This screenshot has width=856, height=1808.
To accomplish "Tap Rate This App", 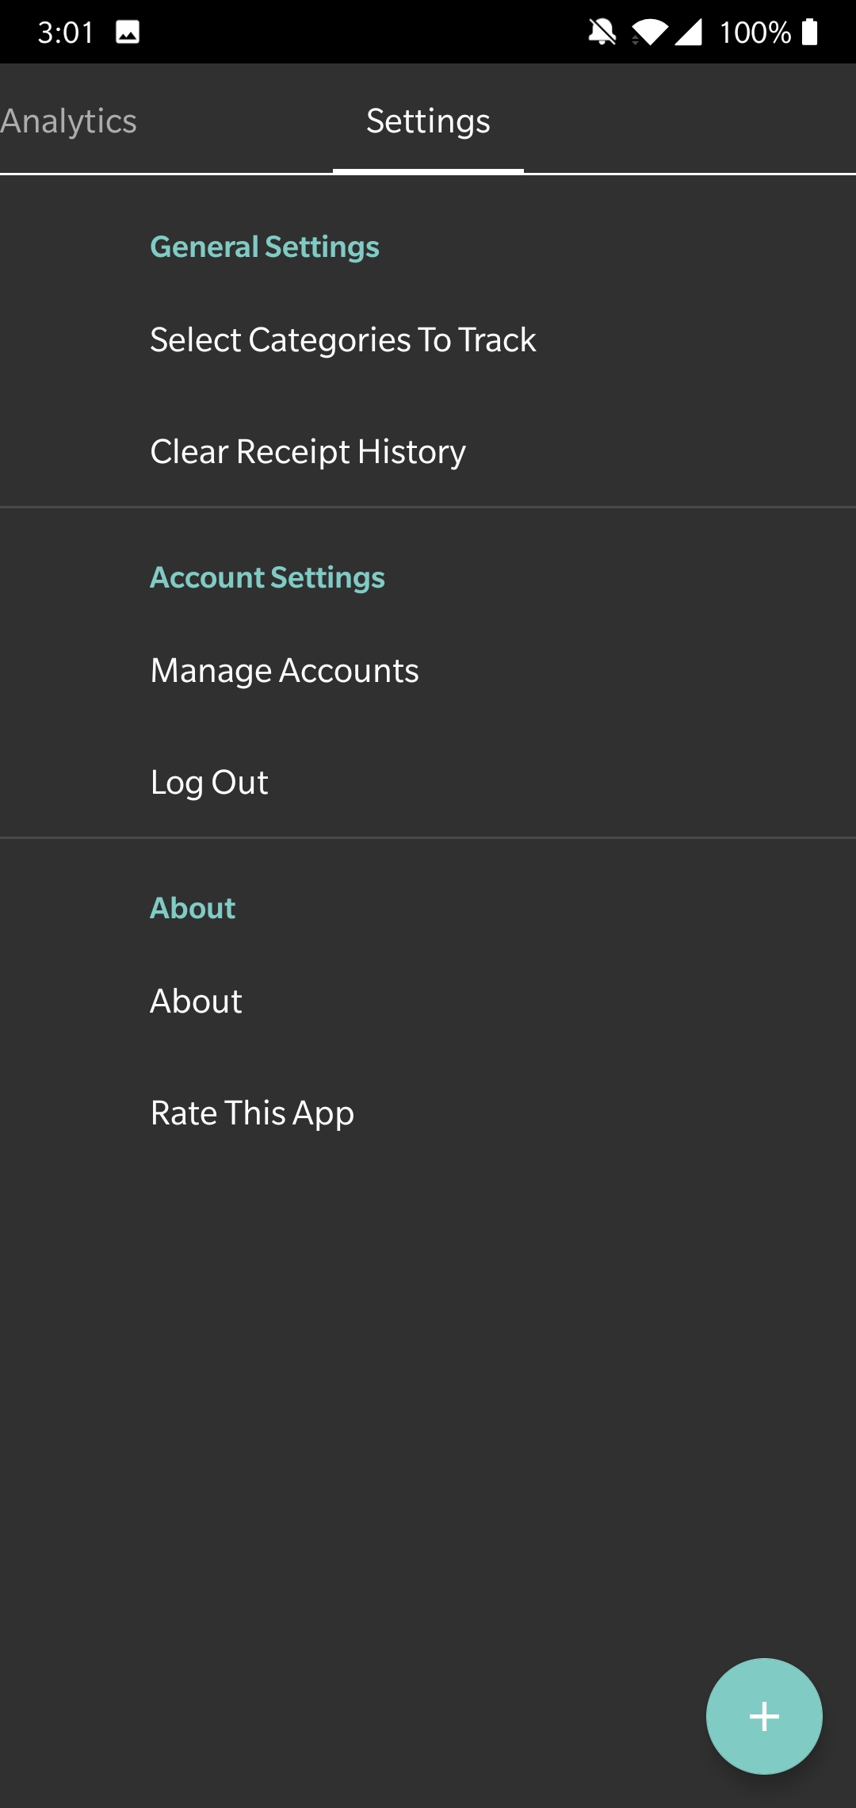I will (x=428, y=1113).
